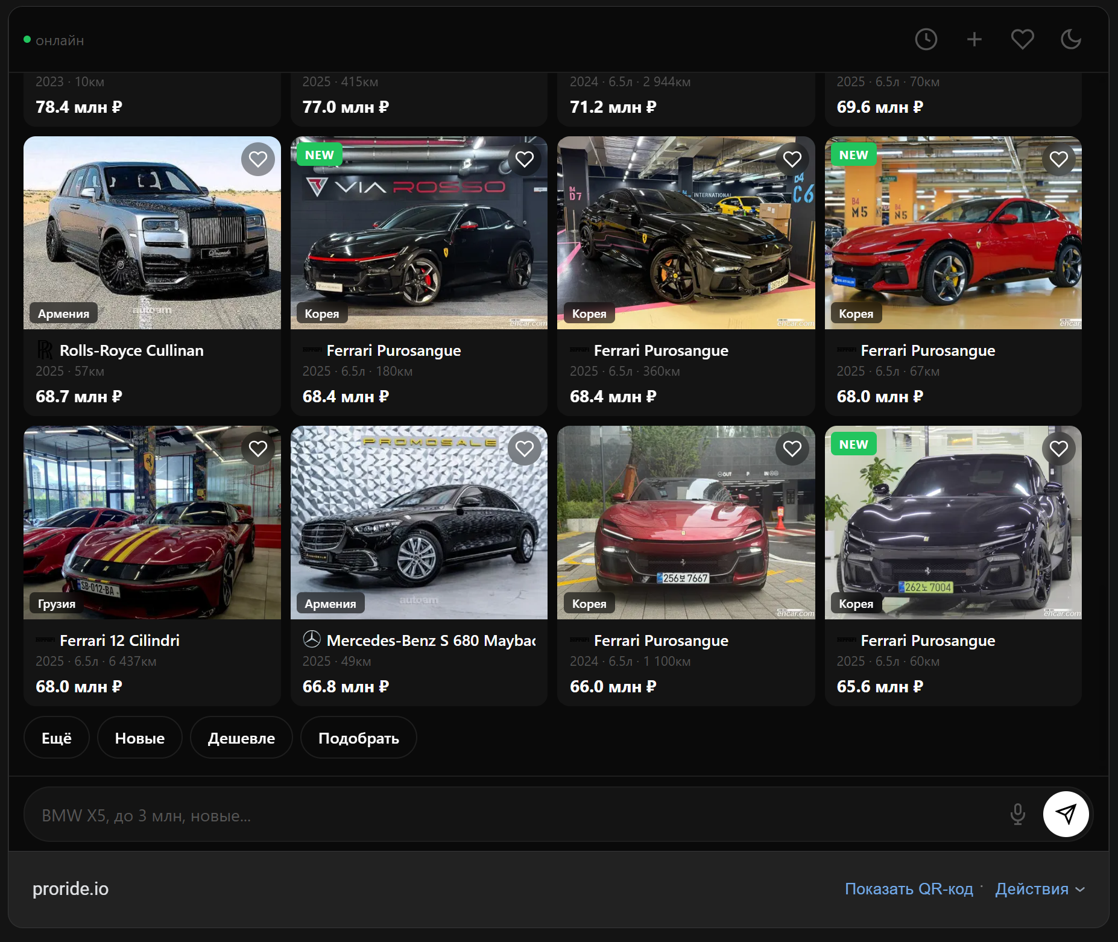This screenshot has height=942, width=1118.
Task: Click the Mercedes-Benz star logo
Action: click(x=312, y=639)
